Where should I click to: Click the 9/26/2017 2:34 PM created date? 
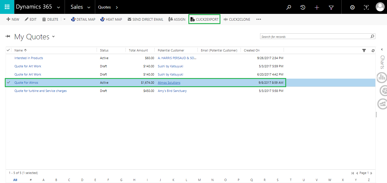point(270,58)
